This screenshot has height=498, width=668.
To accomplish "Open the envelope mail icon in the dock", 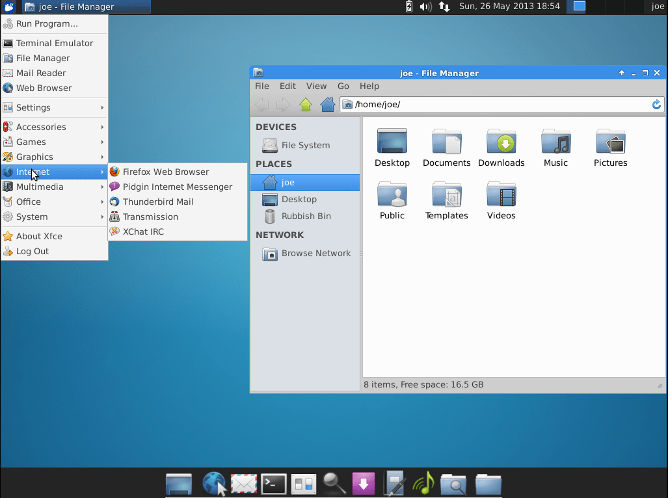I will click(244, 484).
